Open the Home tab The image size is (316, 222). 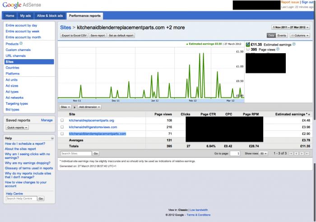pyautogui.click(x=10, y=16)
